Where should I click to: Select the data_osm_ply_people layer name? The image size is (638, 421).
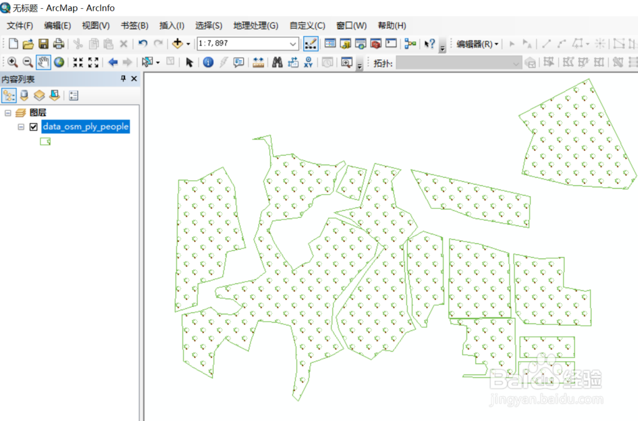(85, 126)
